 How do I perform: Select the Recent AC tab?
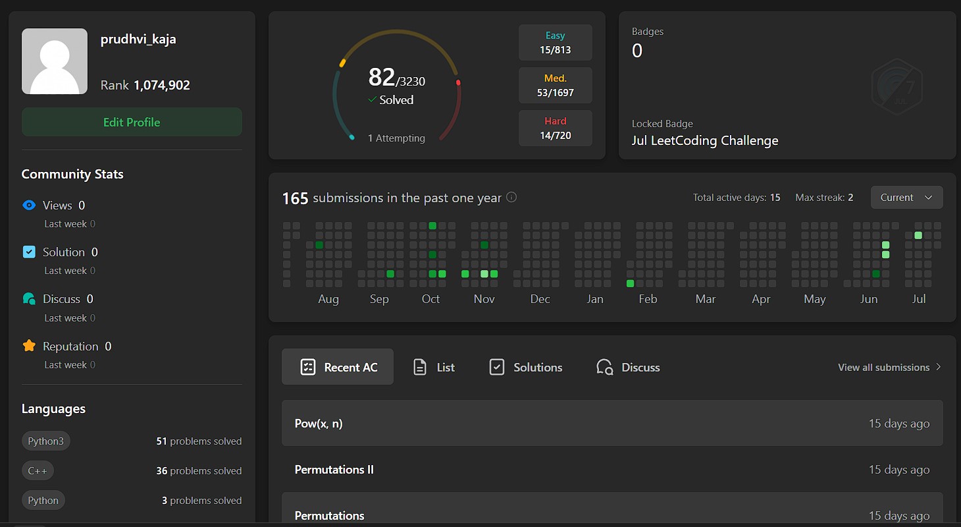[x=338, y=367]
